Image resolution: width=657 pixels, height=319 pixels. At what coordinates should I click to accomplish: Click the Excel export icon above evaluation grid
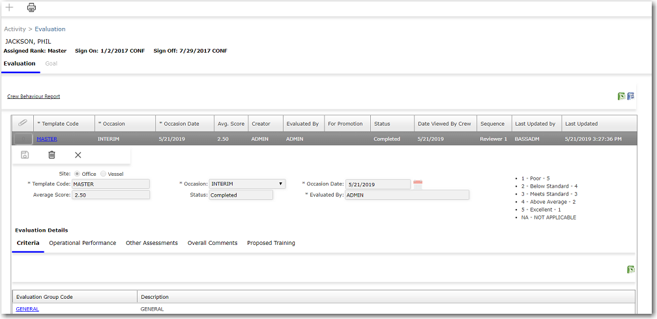621,96
